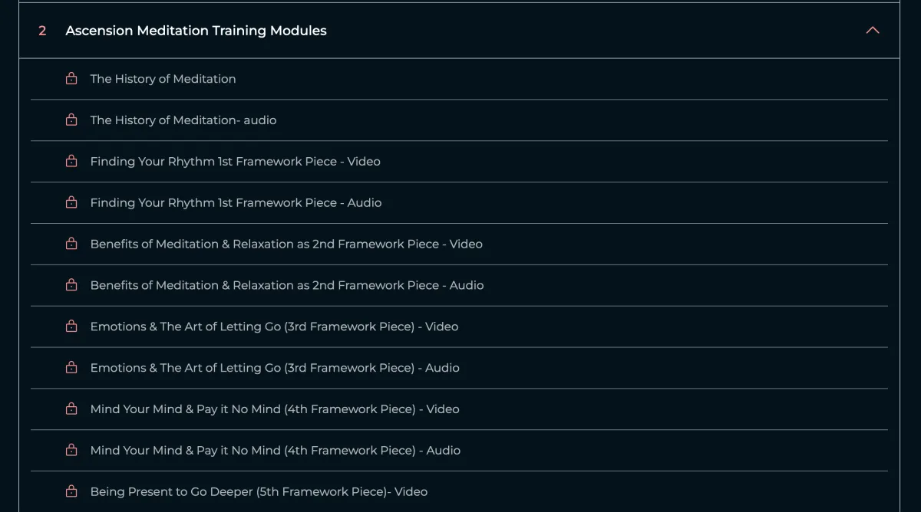Click lock icon for Being Present Video lesson
The height and width of the screenshot is (512, 921).
(x=71, y=492)
